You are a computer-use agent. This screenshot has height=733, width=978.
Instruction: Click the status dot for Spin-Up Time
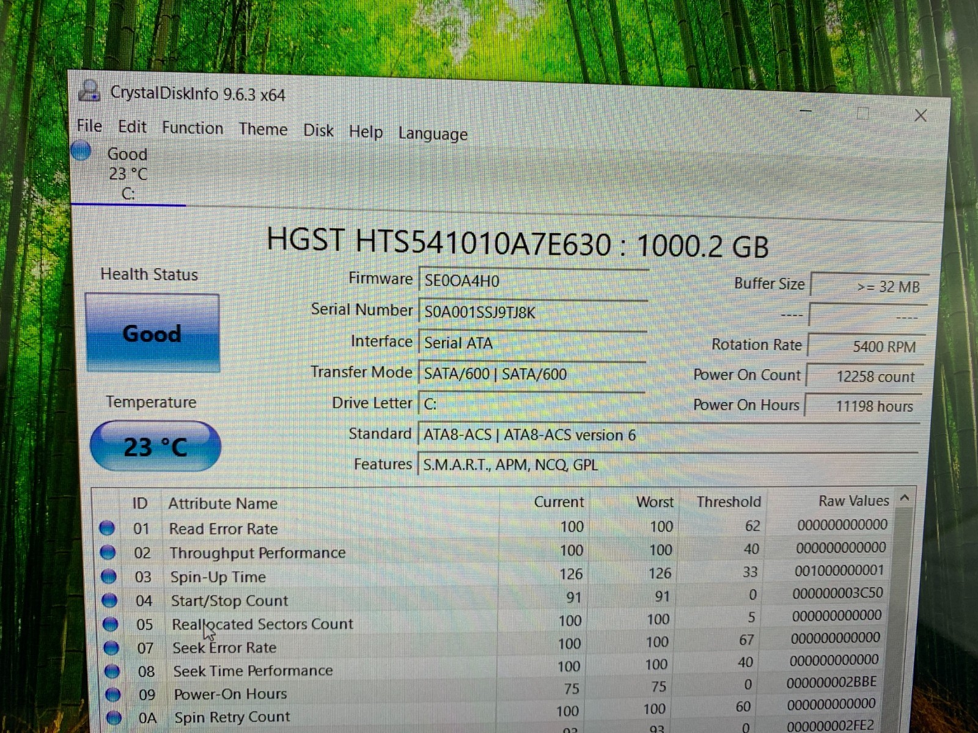pyautogui.click(x=109, y=576)
